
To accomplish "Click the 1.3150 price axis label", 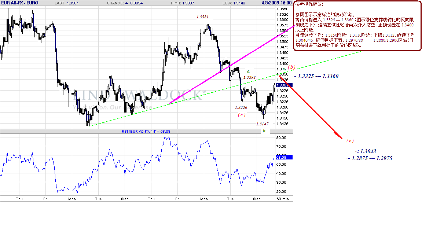I will (x=282, y=118).
